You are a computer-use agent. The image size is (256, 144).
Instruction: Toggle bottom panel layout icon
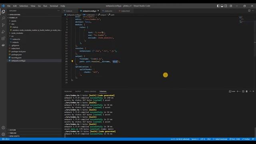pyautogui.click(x=222, y=6)
